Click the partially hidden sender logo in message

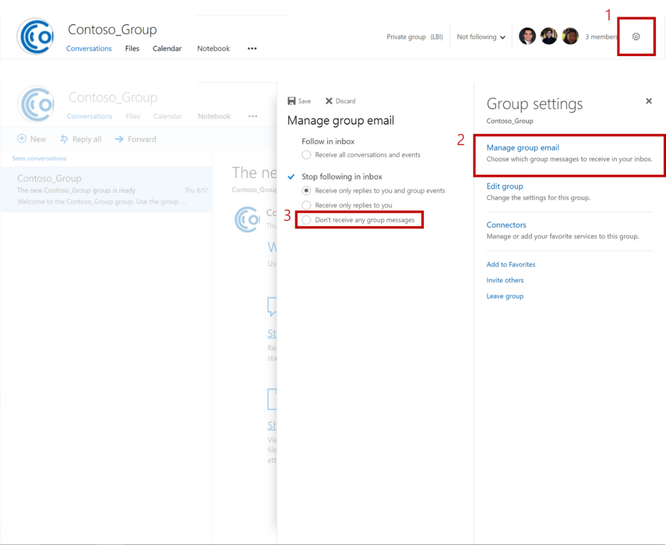point(247,219)
